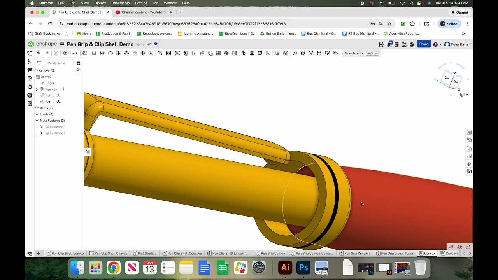Open the Configuration panel icon on right

pyautogui.click(x=469, y=140)
